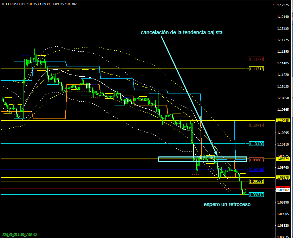Click the 1.09312 cyan level label
Image resolution: width=293 pixels, height=238 pixels.
coord(256,195)
